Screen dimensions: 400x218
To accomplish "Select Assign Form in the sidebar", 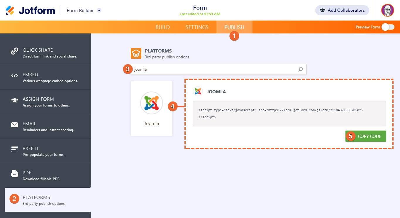I will coord(45,102).
